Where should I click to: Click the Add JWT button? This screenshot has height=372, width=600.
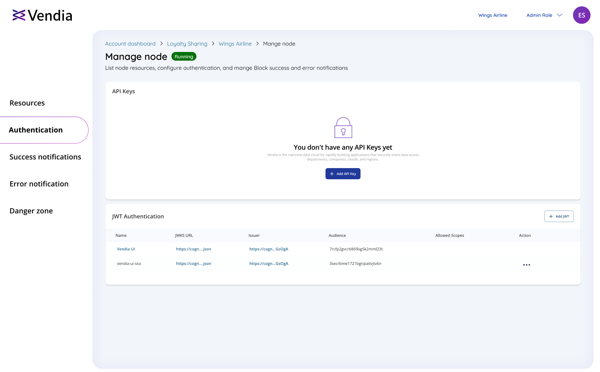[559, 216]
